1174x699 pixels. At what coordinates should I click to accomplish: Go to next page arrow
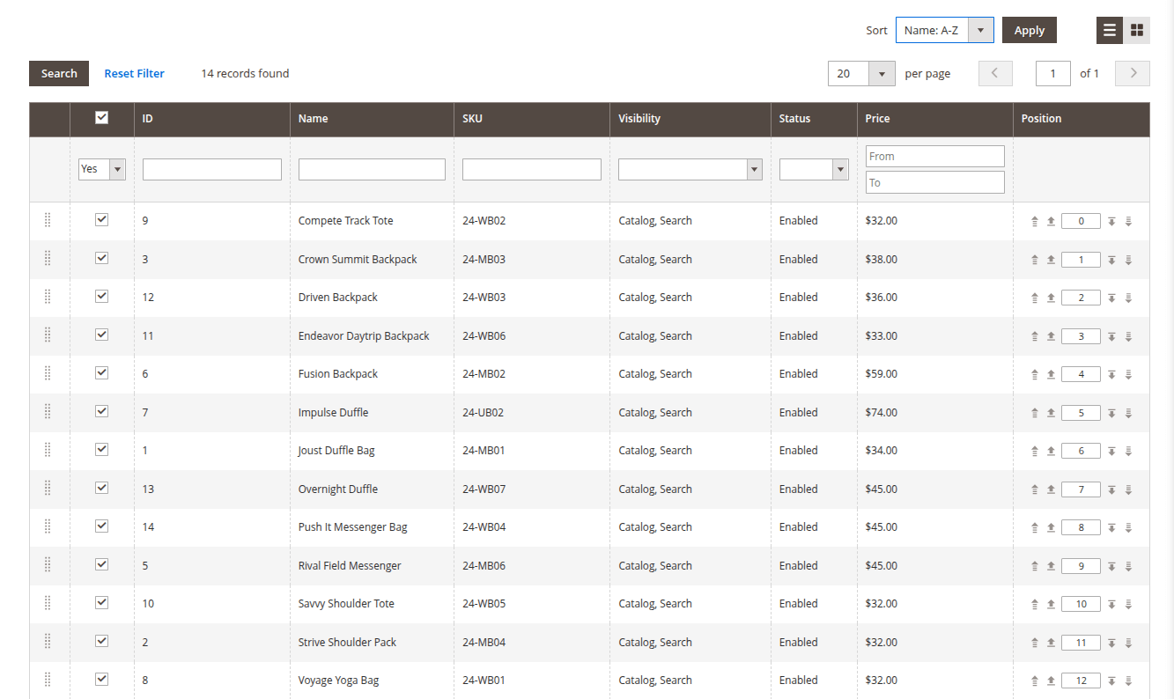1133,73
